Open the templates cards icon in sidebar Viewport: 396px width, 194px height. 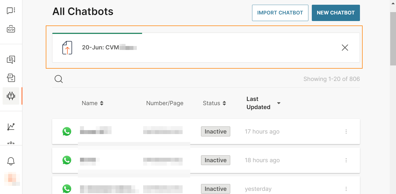[x=11, y=78]
